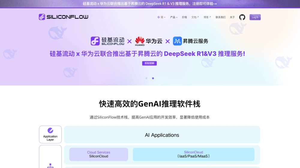This screenshot has height=168, width=300.
Task: Click the 快速高效的GenAI推理软件栈 heading
Action: [150, 104]
